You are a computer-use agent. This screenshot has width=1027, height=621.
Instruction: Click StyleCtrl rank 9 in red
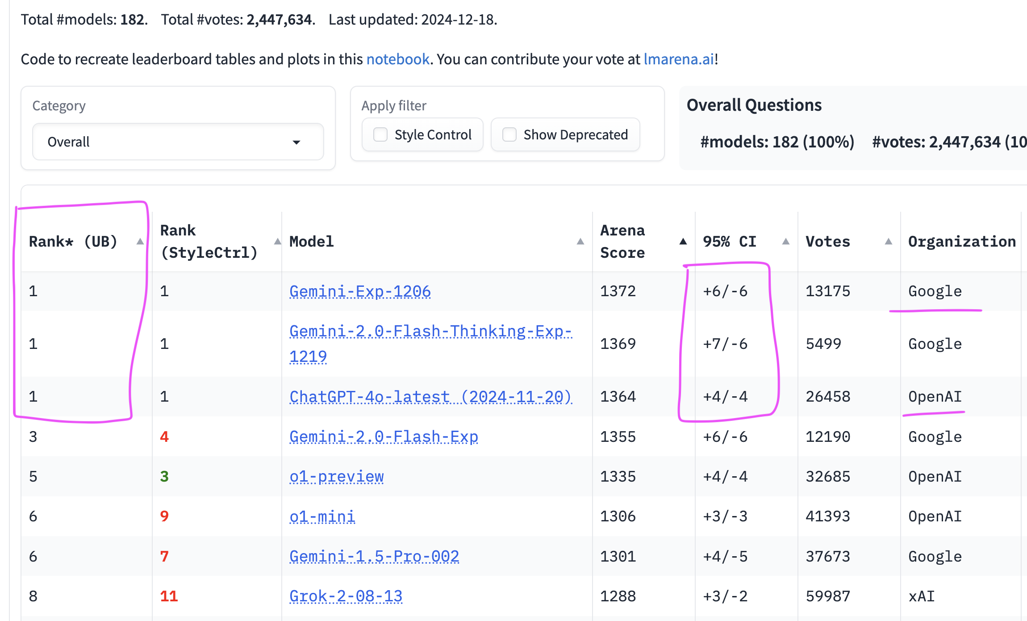[164, 516]
